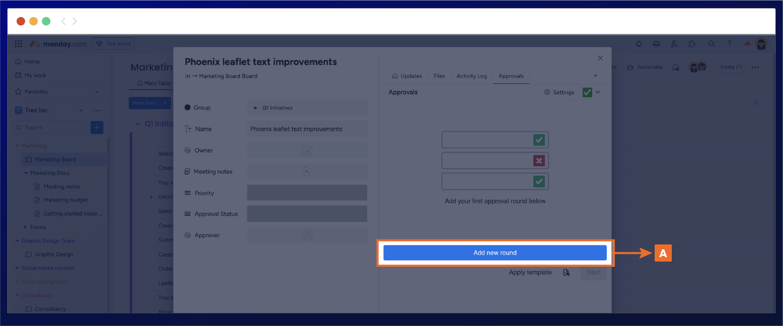The width and height of the screenshot is (783, 326).
Task: Switch to the Files tab
Action: [x=439, y=76]
